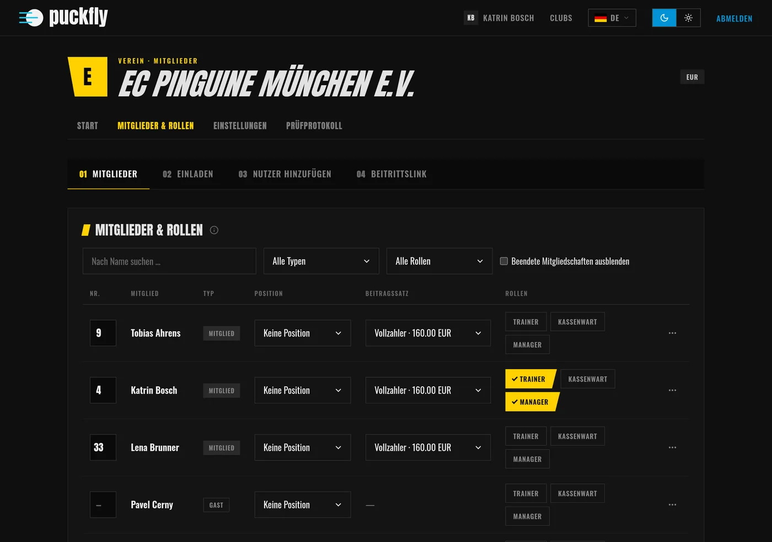
Task: Open the Alle Rollen filter dropdown
Action: tap(439, 261)
